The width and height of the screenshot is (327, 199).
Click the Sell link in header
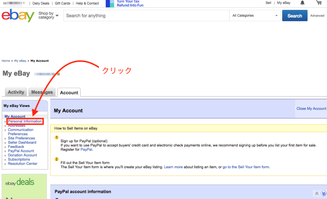point(268,3)
